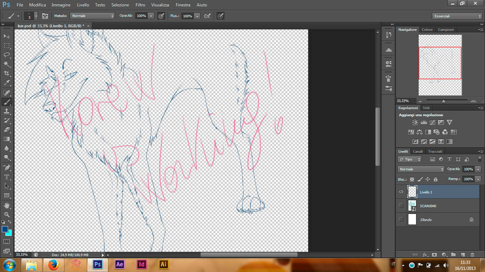This screenshot has height=272, width=485.
Task: Select the Magic Wand tool
Action: point(7,64)
